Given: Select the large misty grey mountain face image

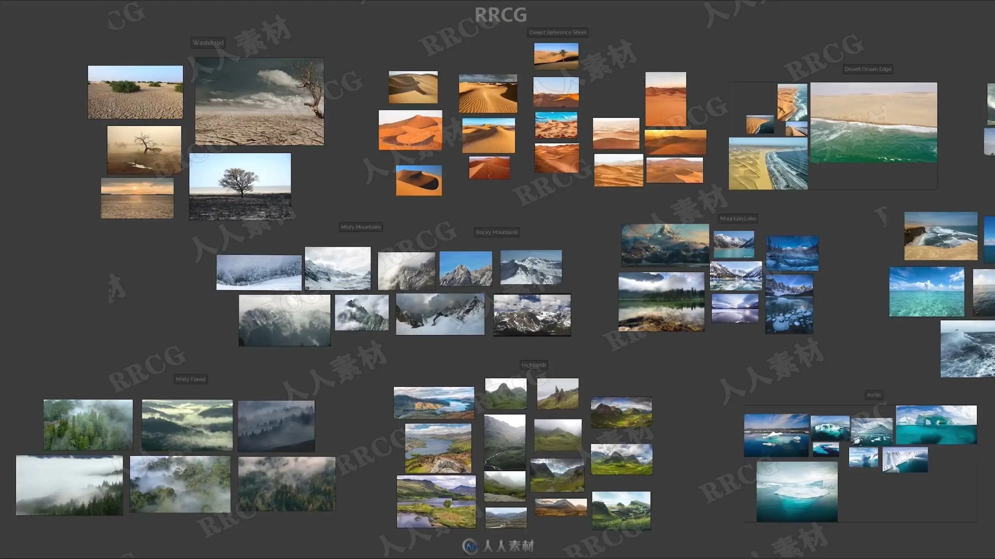Looking at the screenshot, I should [x=285, y=320].
